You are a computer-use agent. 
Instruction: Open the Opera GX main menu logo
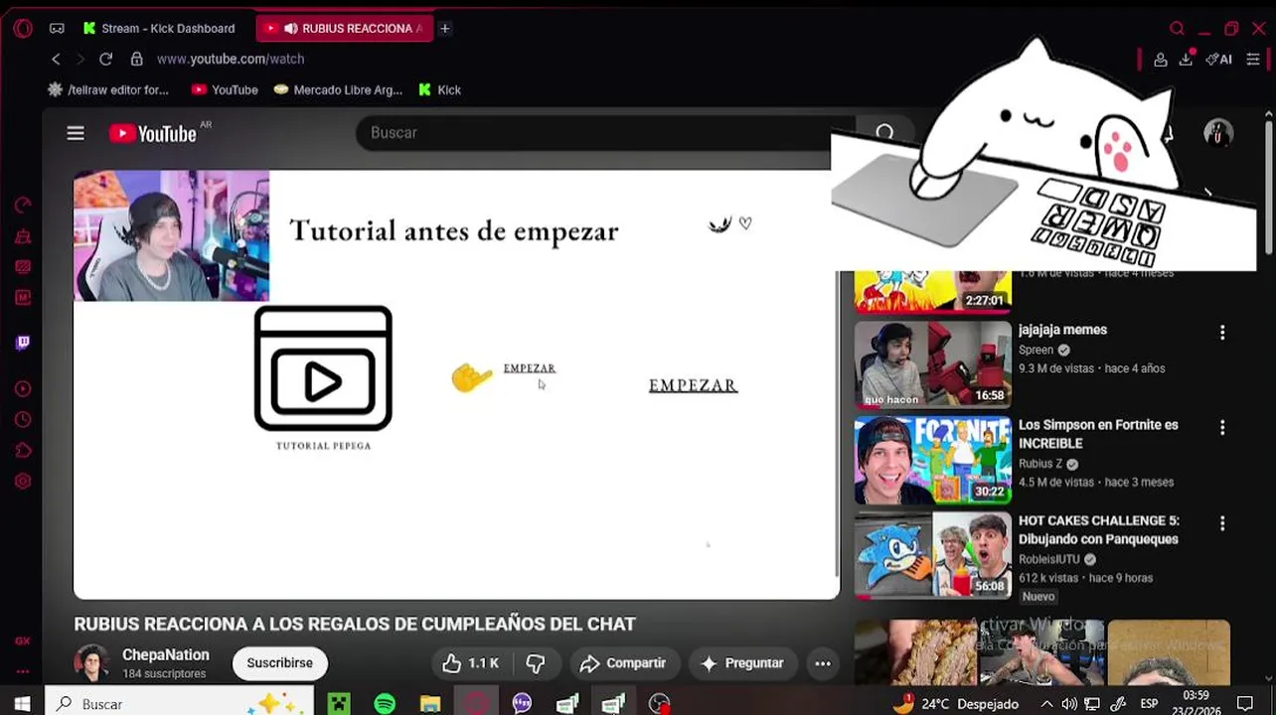coord(23,28)
